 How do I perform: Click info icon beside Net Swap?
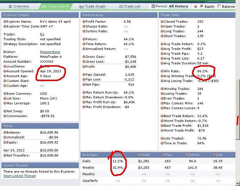(x=5, y=111)
